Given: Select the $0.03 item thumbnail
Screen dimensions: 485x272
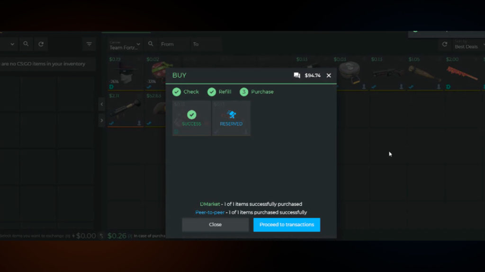Looking at the screenshot, I should 350,73.
